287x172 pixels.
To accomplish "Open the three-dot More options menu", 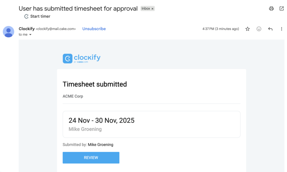I will [x=281, y=29].
